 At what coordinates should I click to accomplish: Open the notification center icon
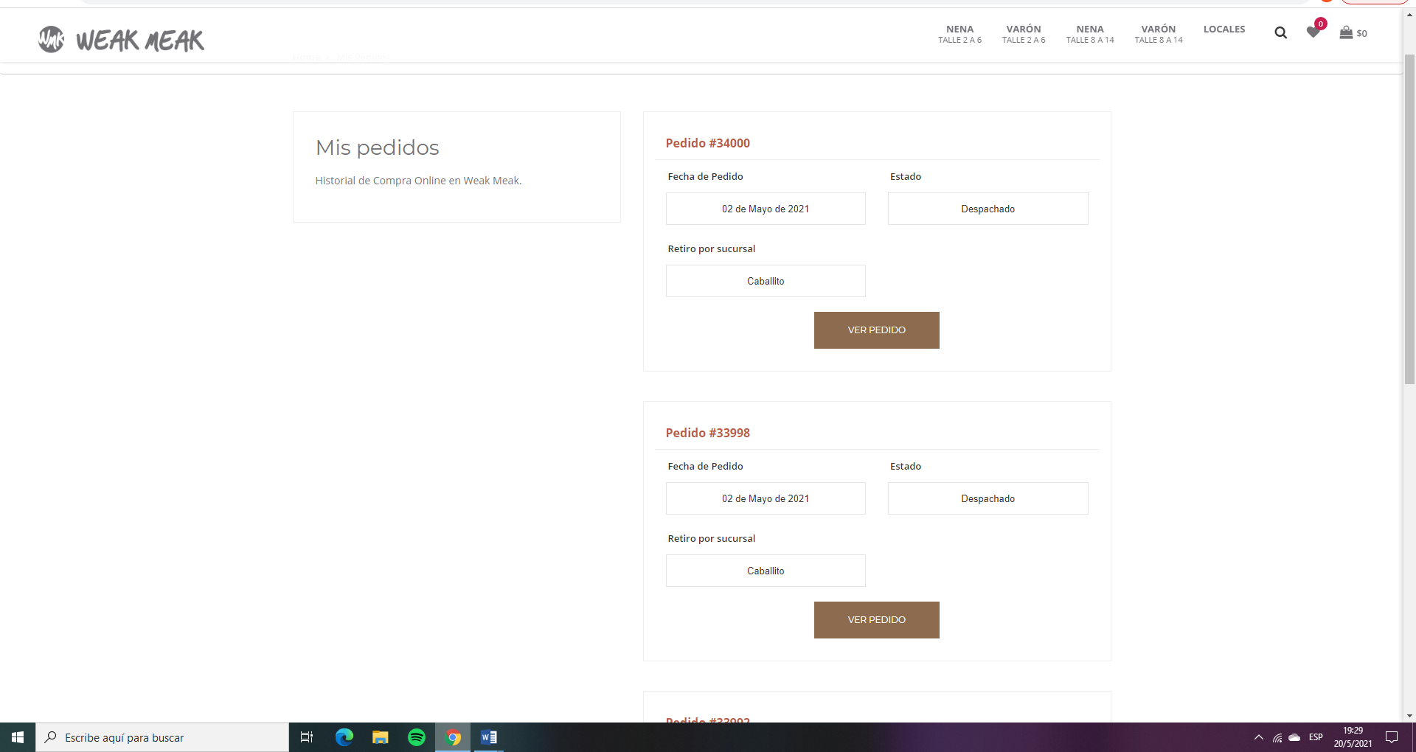tap(1392, 737)
